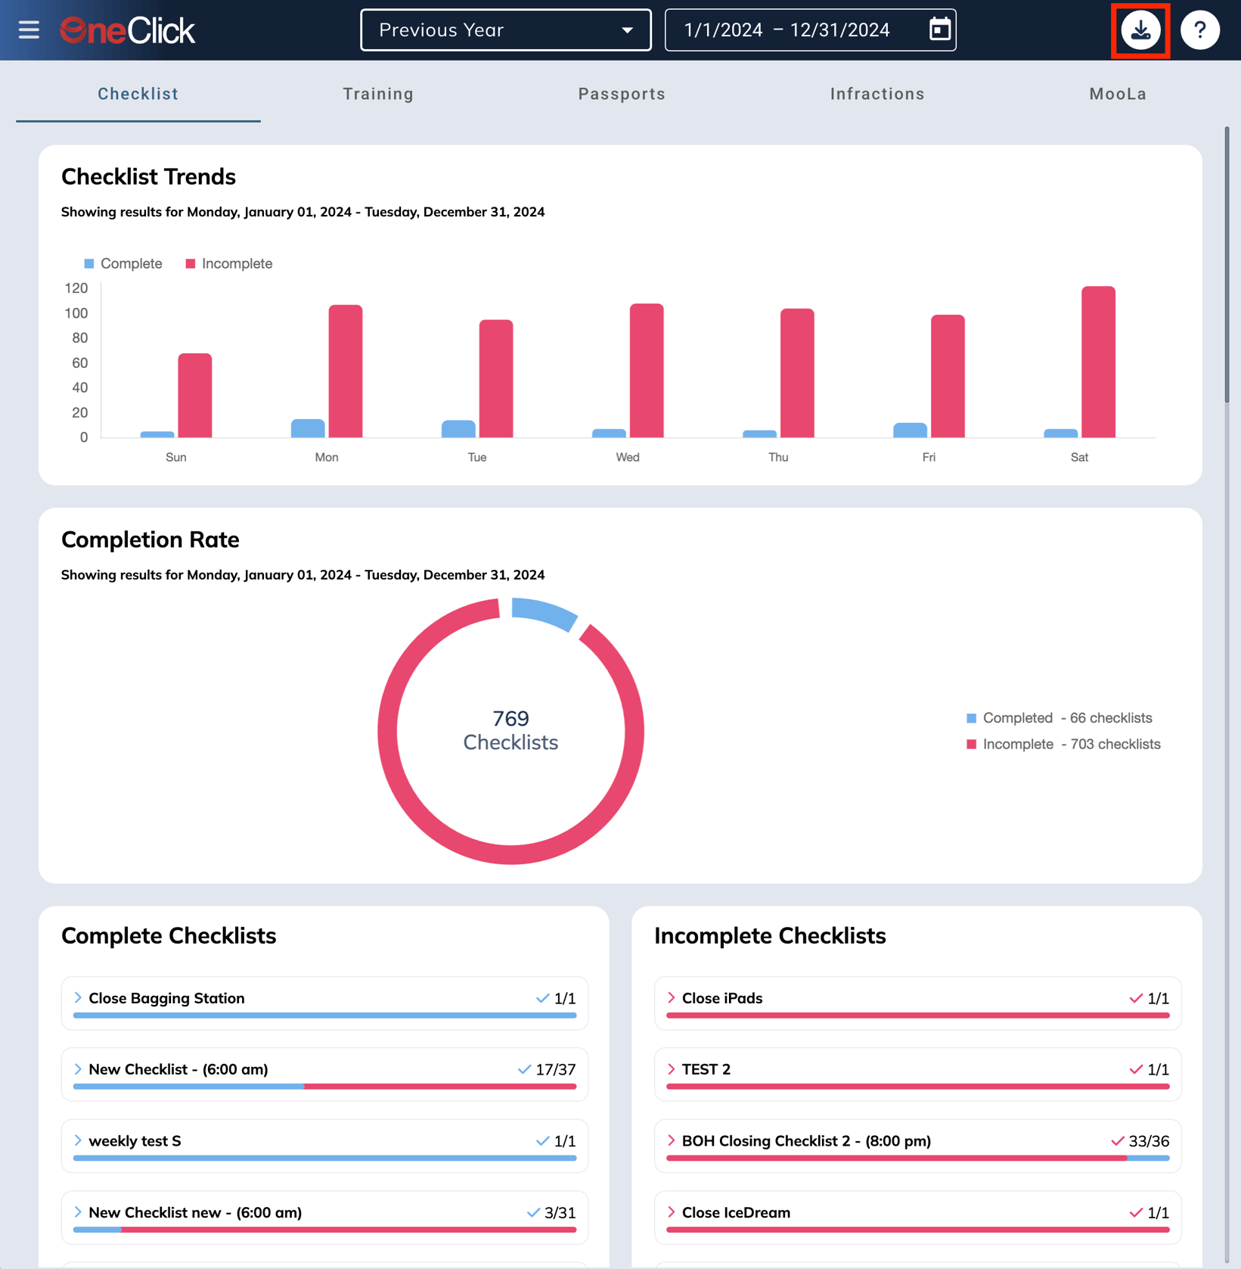Switch to the Training tab
1241x1269 pixels.
tap(378, 94)
